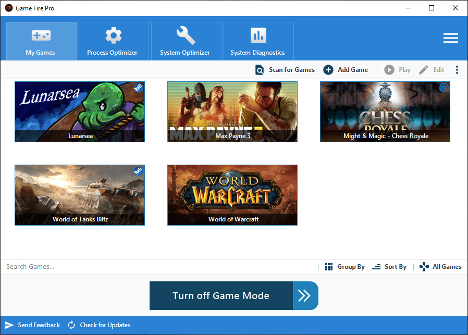Click the Play text label
This screenshot has height=335, width=468.
coord(404,70)
